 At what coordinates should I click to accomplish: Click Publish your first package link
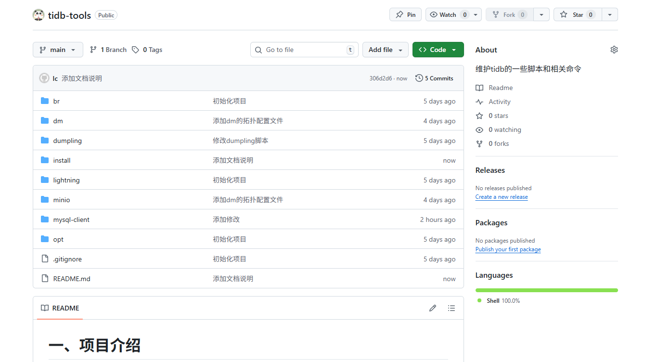point(508,249)
